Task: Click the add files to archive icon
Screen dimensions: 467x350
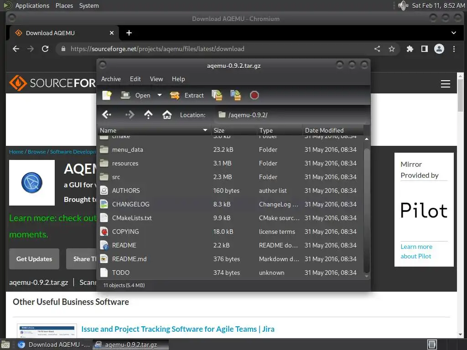Action: (x=217, y=95)
